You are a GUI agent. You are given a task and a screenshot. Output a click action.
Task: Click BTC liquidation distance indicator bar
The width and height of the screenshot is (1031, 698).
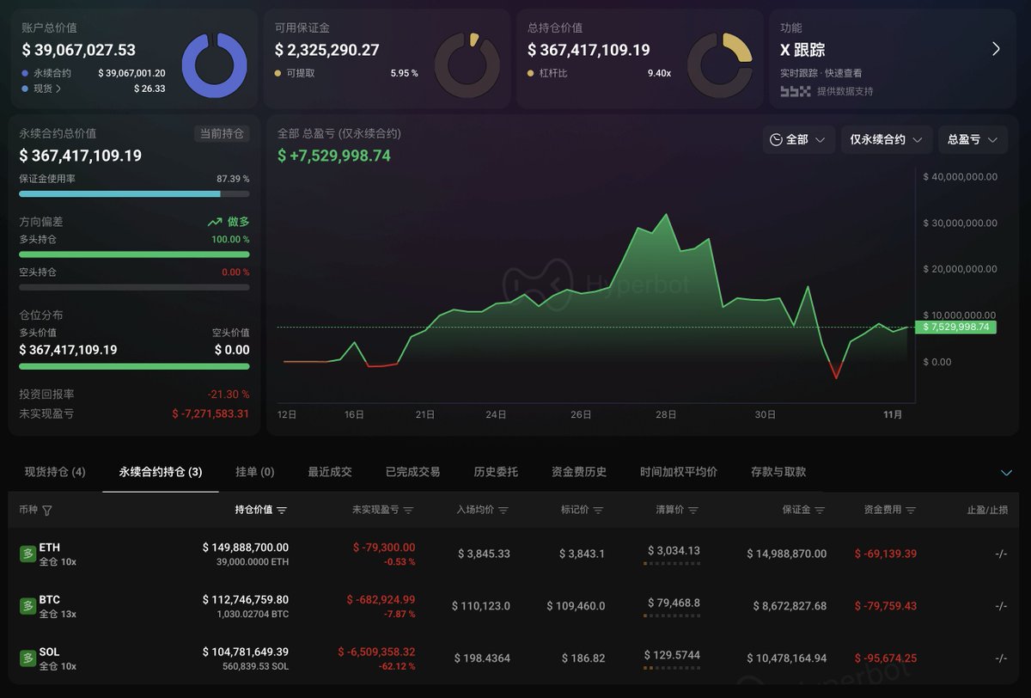[672, 615]
